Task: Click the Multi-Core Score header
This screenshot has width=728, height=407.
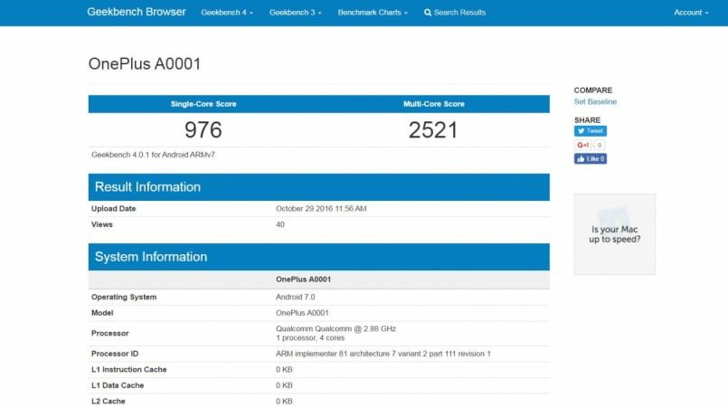Action: (x=434, y=104)
